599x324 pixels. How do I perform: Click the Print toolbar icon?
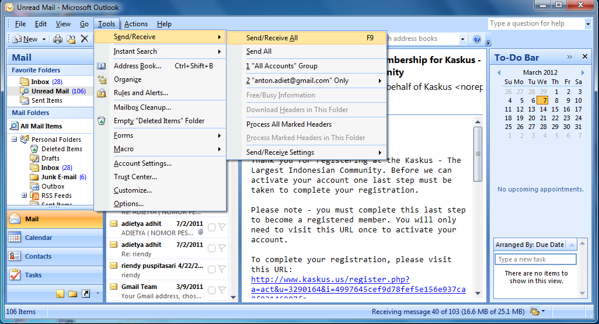pyautogui.click(x=58, y=39)
